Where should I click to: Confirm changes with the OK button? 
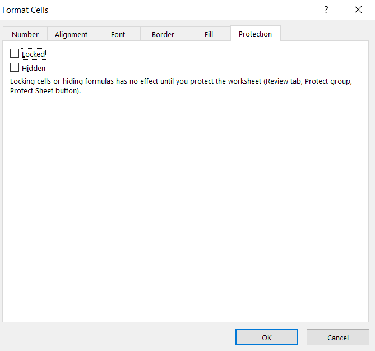tap(267, 338)
